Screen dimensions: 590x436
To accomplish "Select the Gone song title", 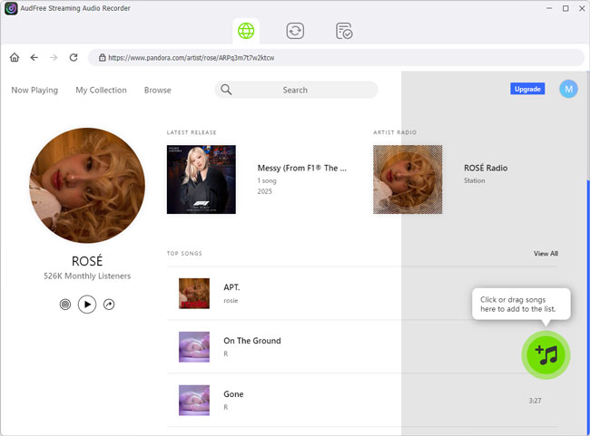I will click(233, 394).
